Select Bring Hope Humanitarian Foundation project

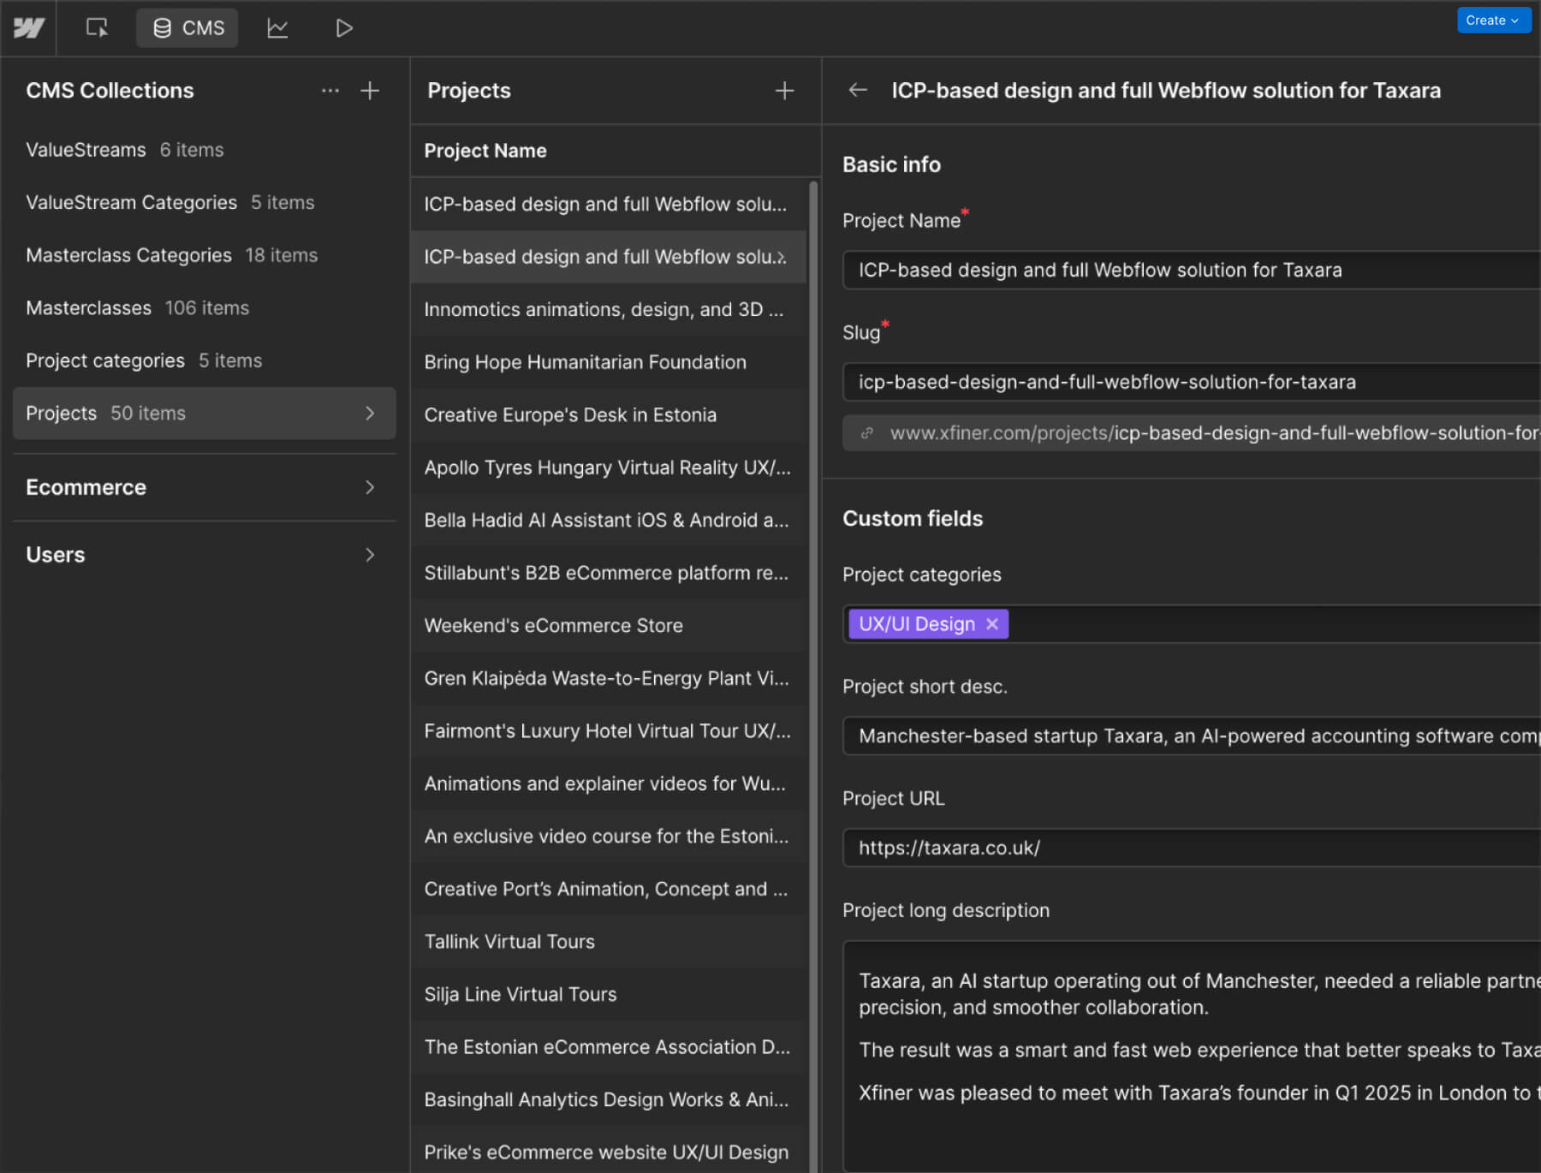[x=608, y=362]
